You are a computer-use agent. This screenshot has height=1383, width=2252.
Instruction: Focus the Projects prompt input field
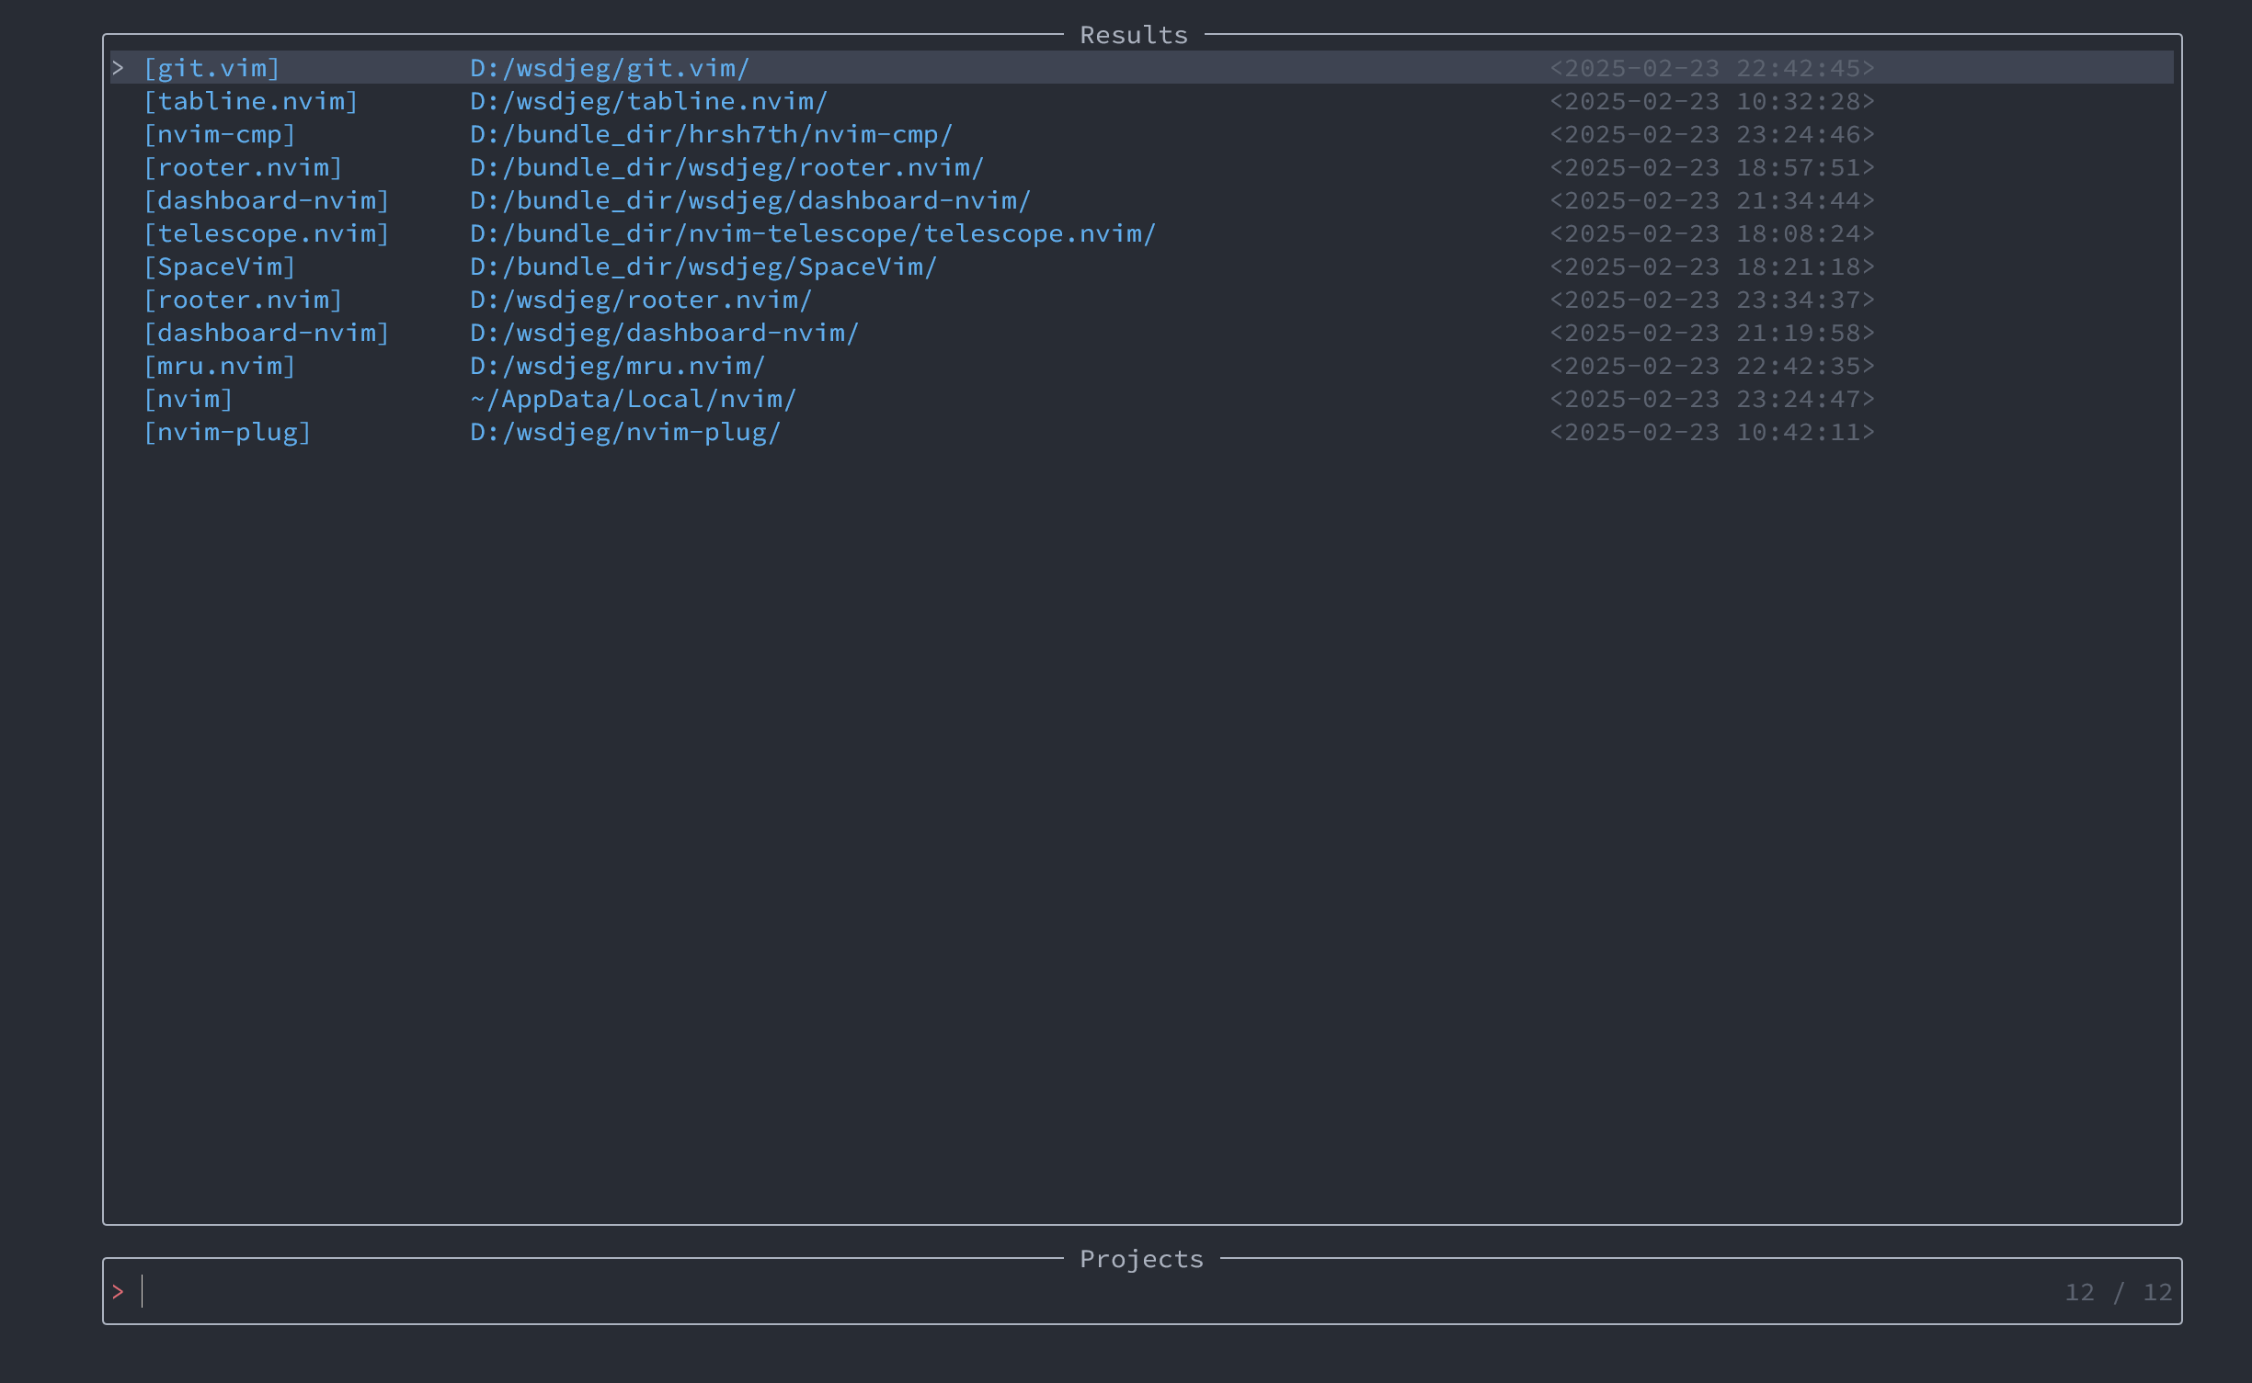click(920, 1292)
